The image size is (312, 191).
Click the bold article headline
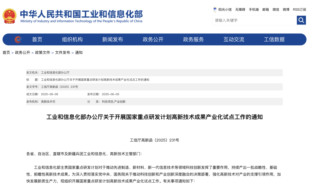click(155, 117)
